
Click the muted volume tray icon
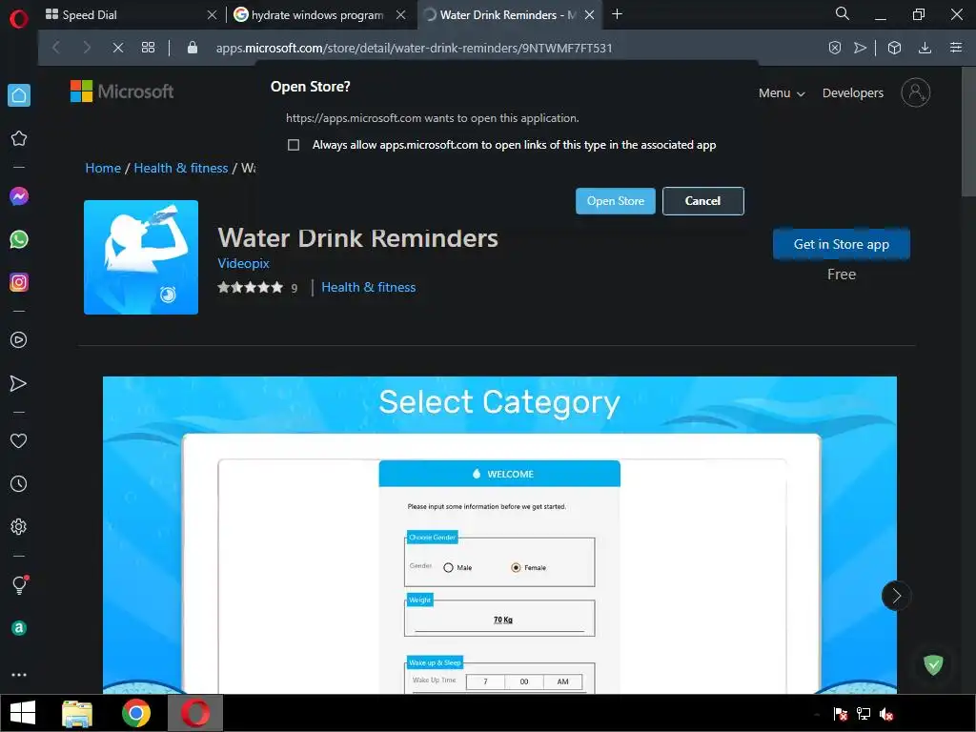pos(886,714)
